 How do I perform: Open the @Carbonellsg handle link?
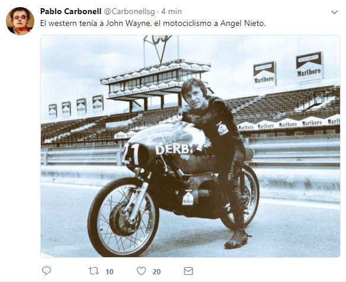pos(129,11)
